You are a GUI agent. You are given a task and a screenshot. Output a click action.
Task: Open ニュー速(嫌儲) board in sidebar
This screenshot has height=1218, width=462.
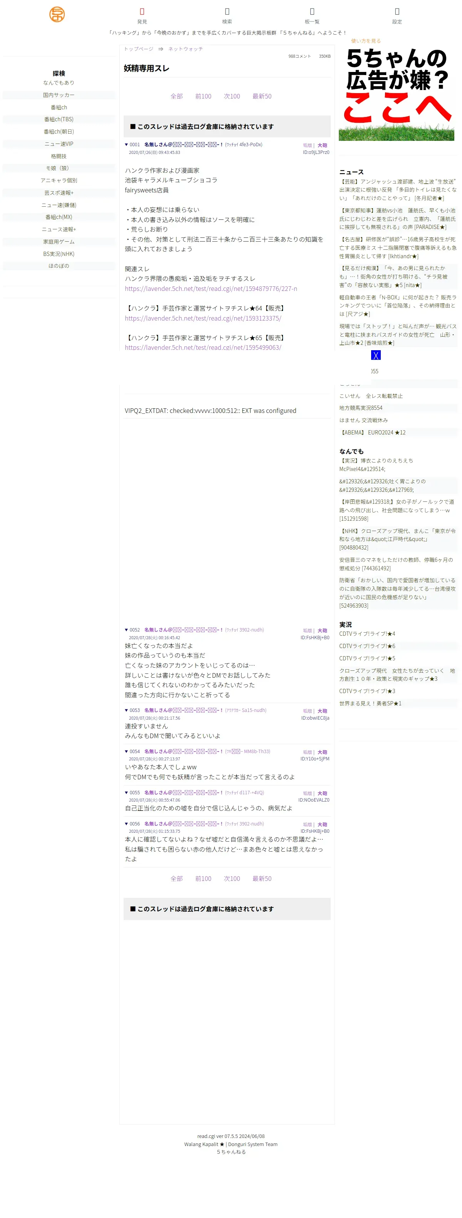(59, 205)
